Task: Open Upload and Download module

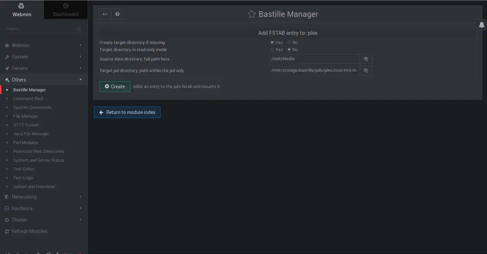Action: click(34, 187)
